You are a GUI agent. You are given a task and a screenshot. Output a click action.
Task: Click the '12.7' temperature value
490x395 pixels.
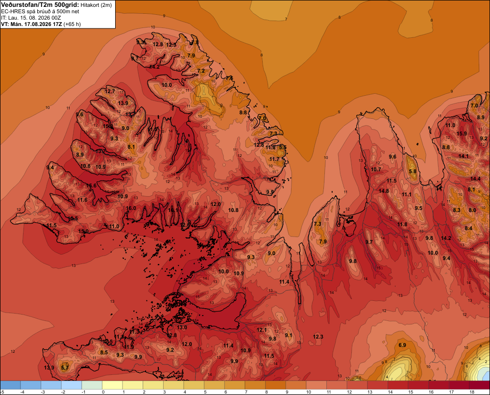[x=110, y=91]
